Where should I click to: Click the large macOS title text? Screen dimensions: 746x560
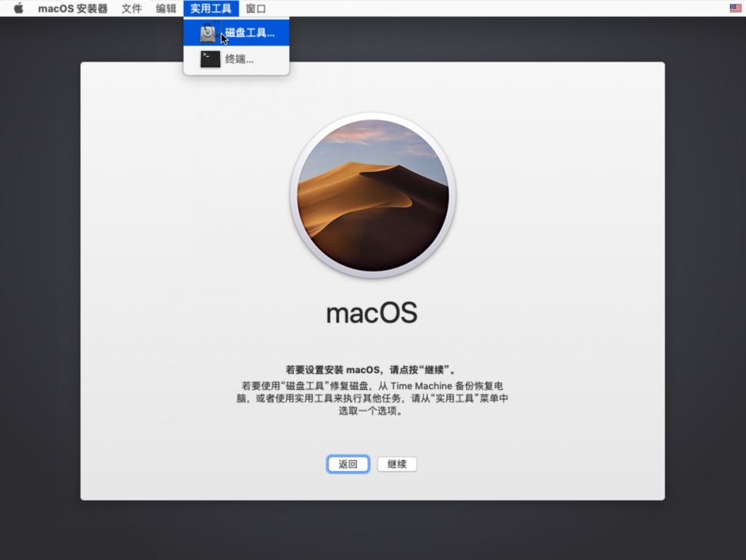point(372,312)
